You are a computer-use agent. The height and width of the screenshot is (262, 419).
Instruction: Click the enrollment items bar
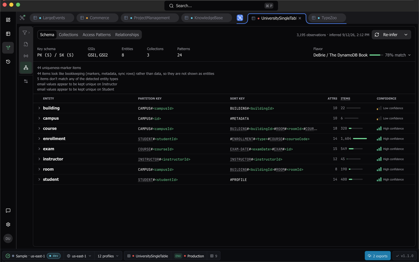coord(360,139)
